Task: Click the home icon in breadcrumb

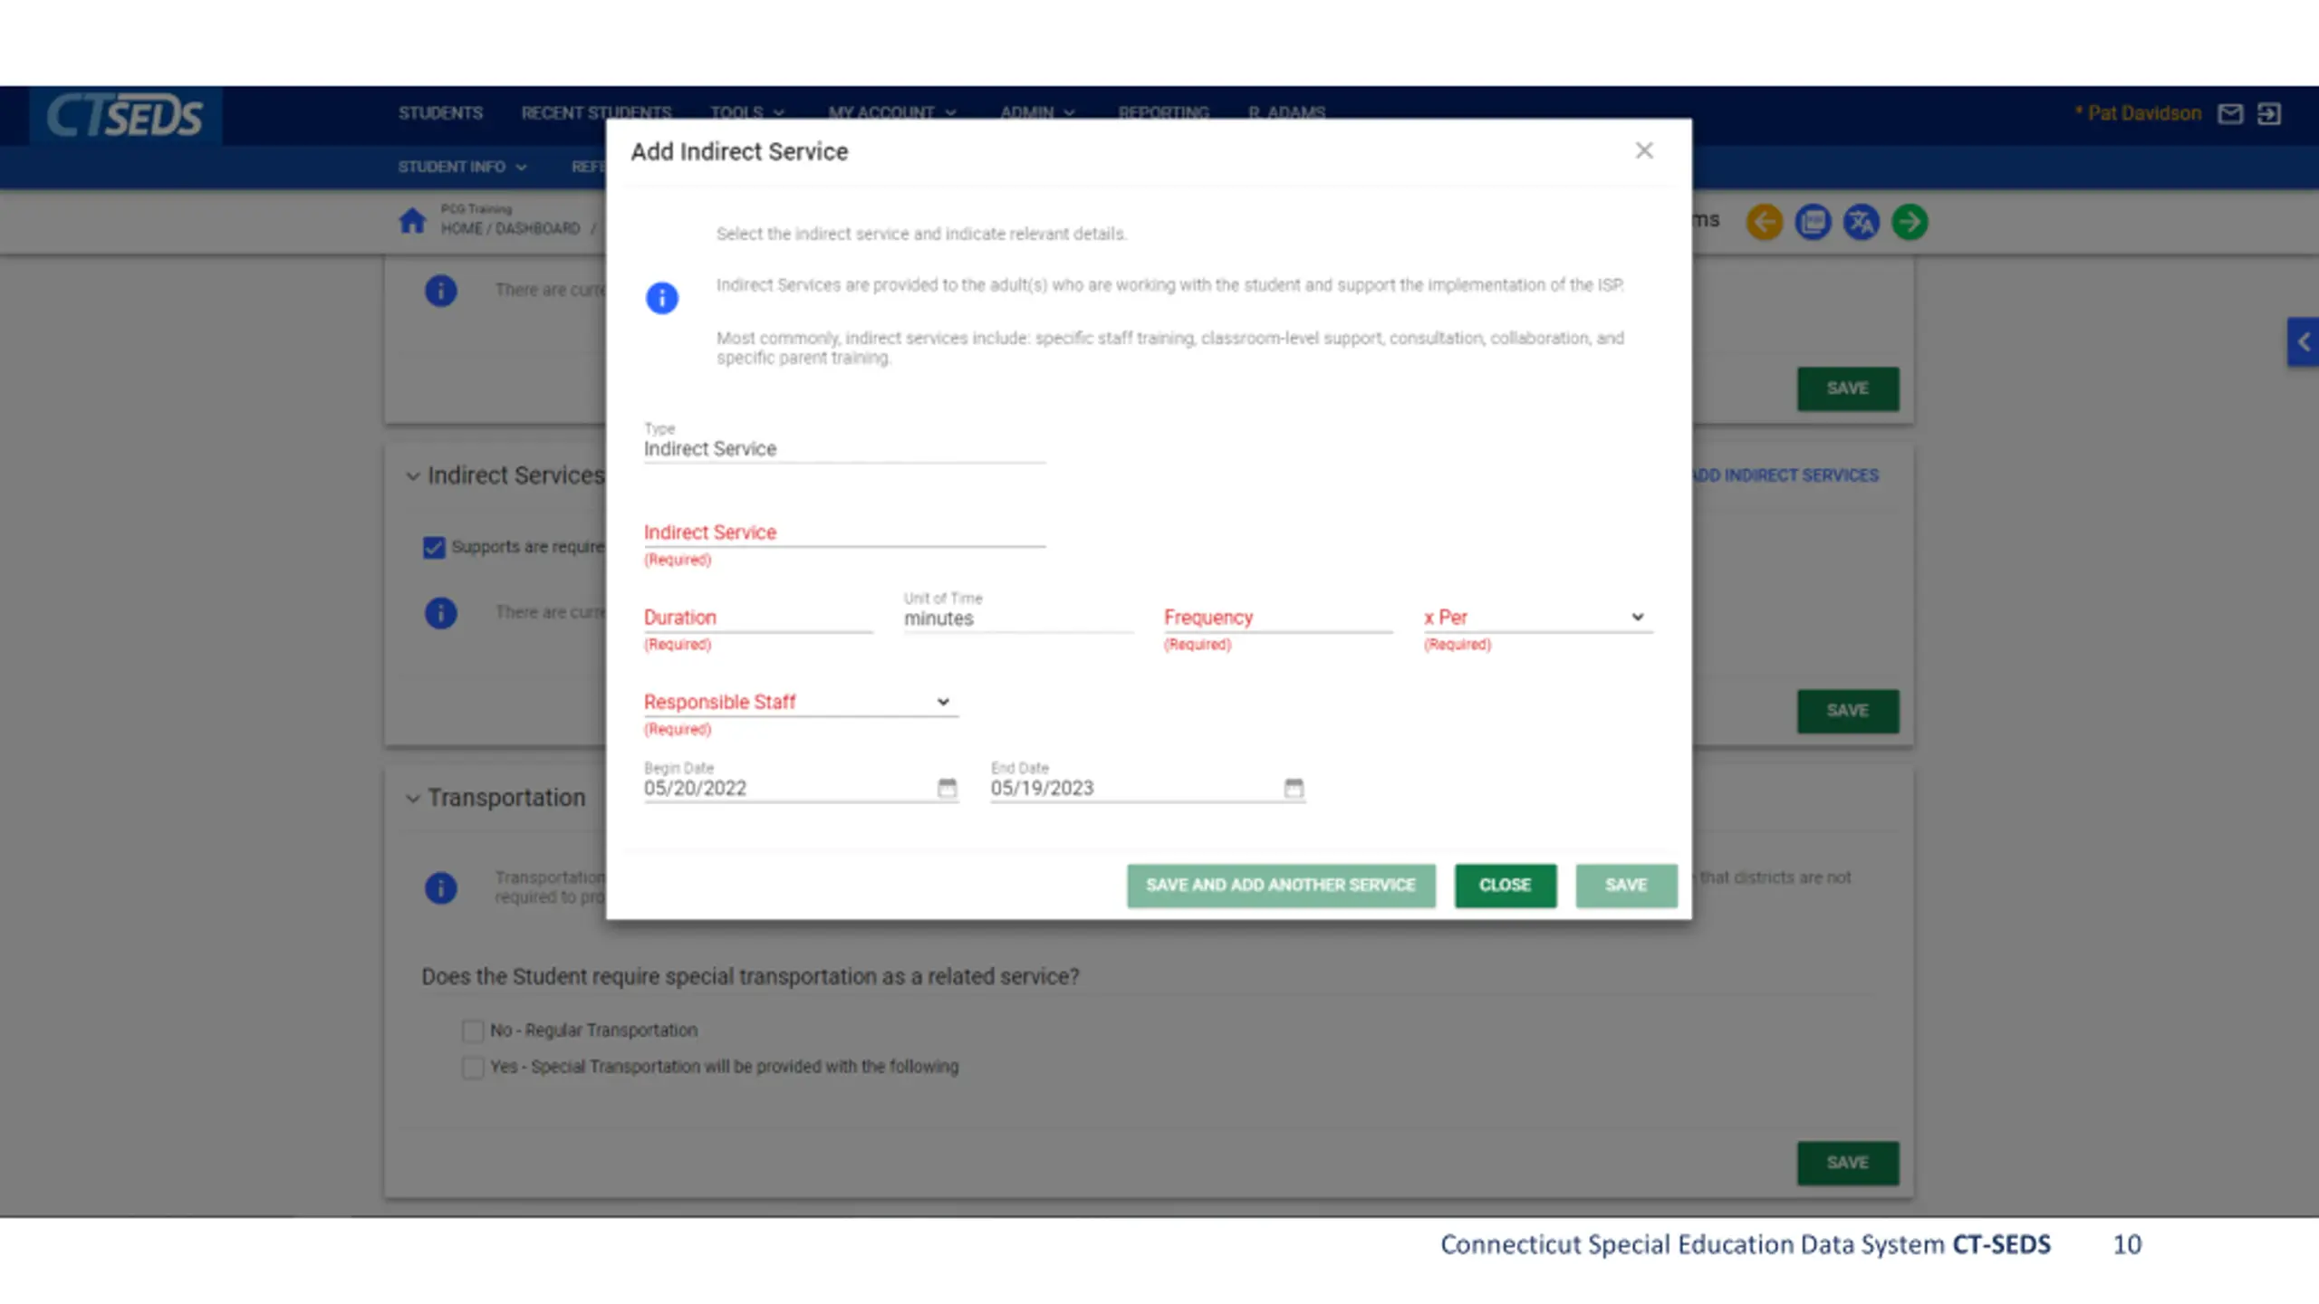Action: [x=412, y=220]
